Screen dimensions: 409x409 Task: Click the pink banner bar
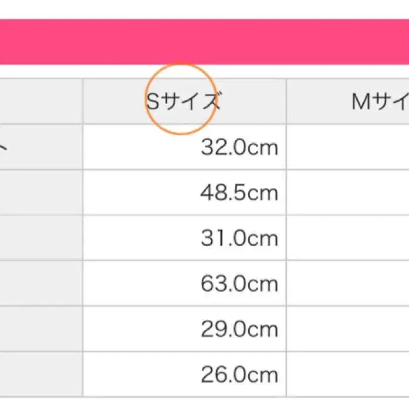[204, 42]
